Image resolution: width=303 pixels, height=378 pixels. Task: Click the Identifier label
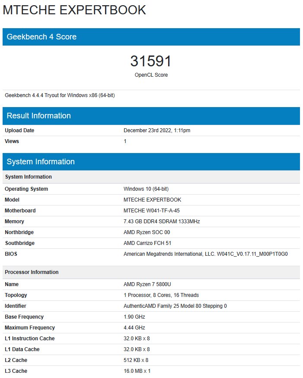(x=16, y=306)
